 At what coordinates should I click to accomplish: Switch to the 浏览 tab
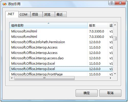[47, 14]
